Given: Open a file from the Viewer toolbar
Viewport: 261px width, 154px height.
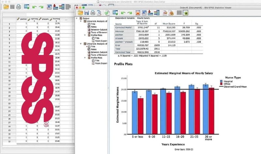Looking at the screenshot, I should 80,13.
